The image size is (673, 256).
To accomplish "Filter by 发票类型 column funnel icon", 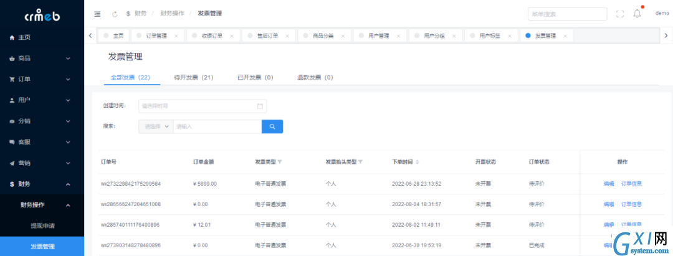I will point(280,162).
